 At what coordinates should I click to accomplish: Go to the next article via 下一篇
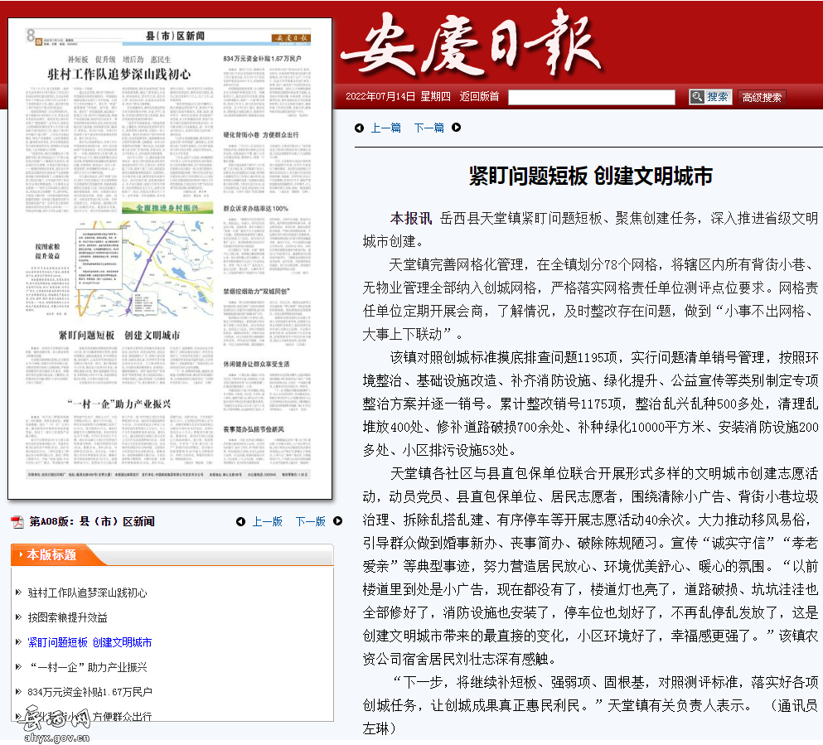[428, 128]
